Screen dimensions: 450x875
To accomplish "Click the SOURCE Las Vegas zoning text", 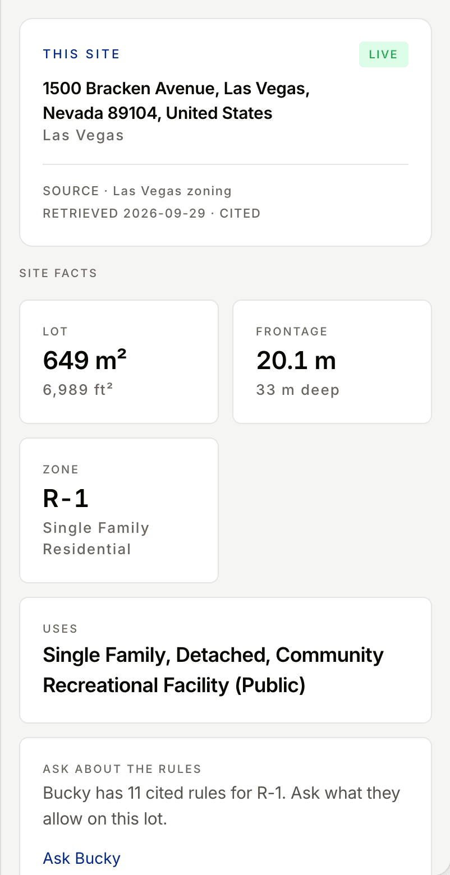I will (137, 191).
